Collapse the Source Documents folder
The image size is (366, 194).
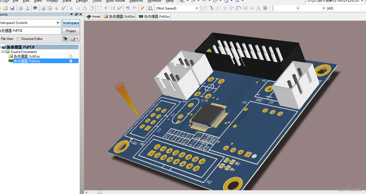point(3,52)
